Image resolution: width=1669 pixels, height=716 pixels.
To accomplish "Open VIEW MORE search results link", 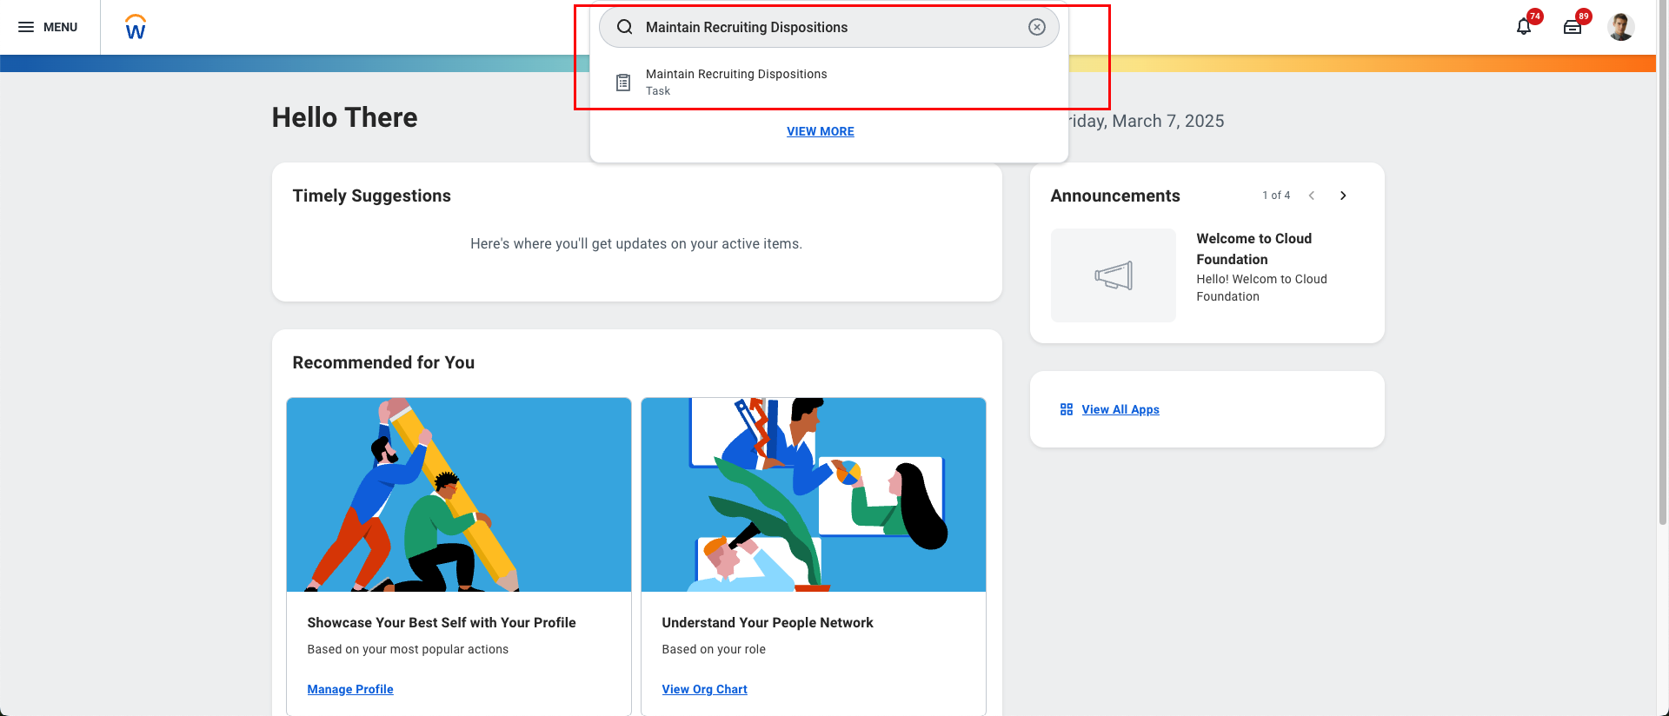I will click(820, 131).
